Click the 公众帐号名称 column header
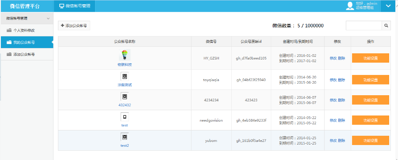398x160 pixels. click(125, 41)
